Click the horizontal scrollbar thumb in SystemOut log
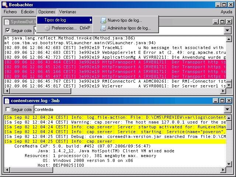This screenshot has height=177, width=236. point(40,91)
